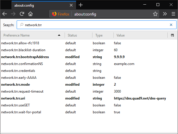Click the Type column header
Viewport: 178px width, 134px height.
pos(102,35)
